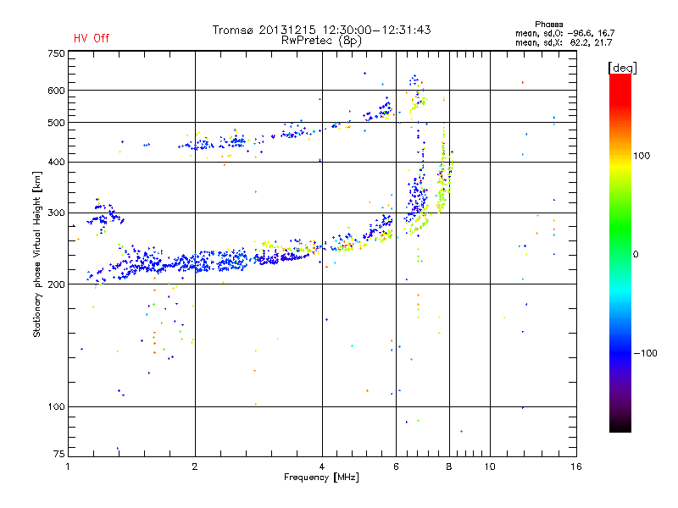Click the y-axis label '100'
Viewport: 678px width, 508px height.
click(56, 407)
